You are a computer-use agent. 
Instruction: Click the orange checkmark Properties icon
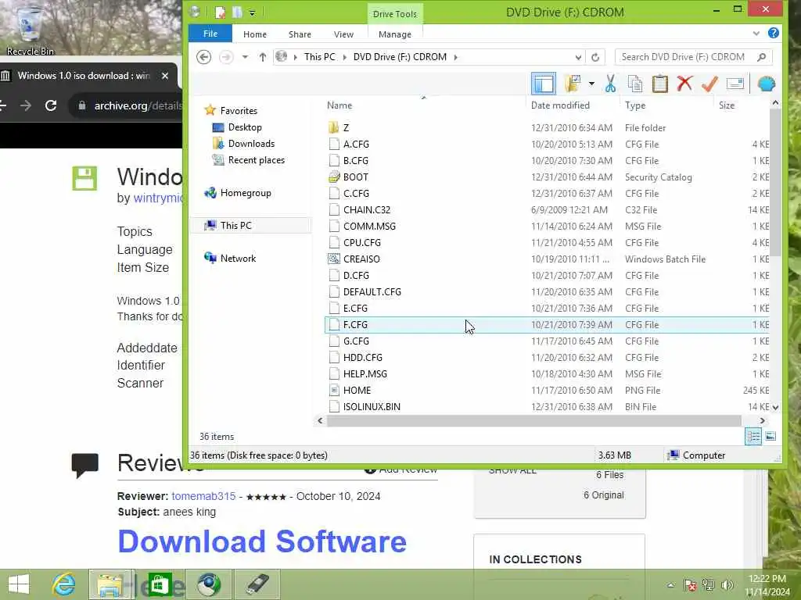(x=709, y=84)
